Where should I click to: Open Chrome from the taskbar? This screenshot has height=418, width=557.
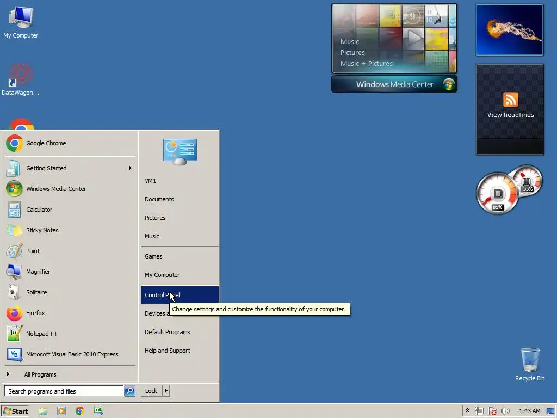click(x=80, y=411)
